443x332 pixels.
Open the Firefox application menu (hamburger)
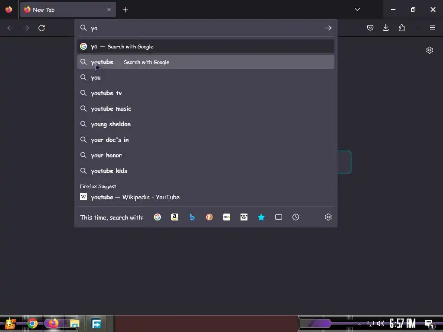(433, 28)
